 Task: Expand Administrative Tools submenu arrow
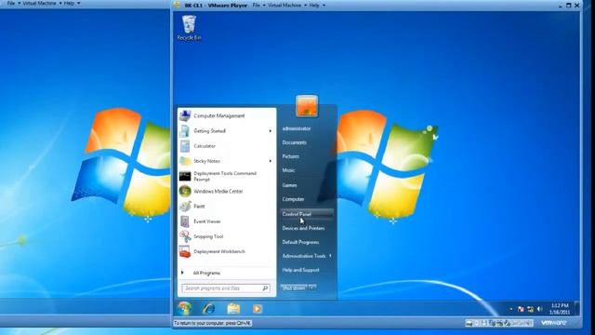[x=331, y=256]
